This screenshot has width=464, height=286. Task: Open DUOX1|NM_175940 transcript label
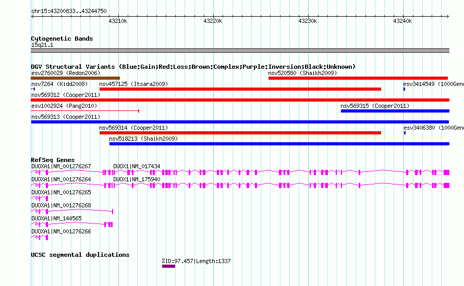click(x=137, y=179)
